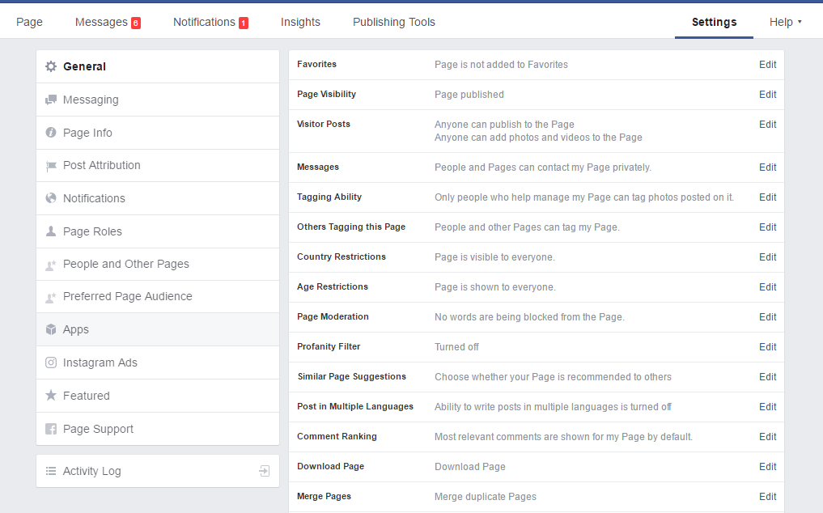Edit the Merge Pages option

point(766,496)
